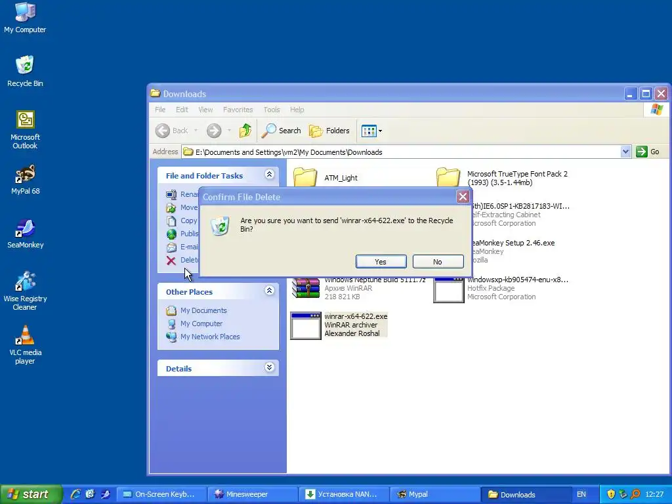Viewport: 672px width, 504px height.
Task: Open the Forward history dropdown arrow
Action: pos(229,131)
